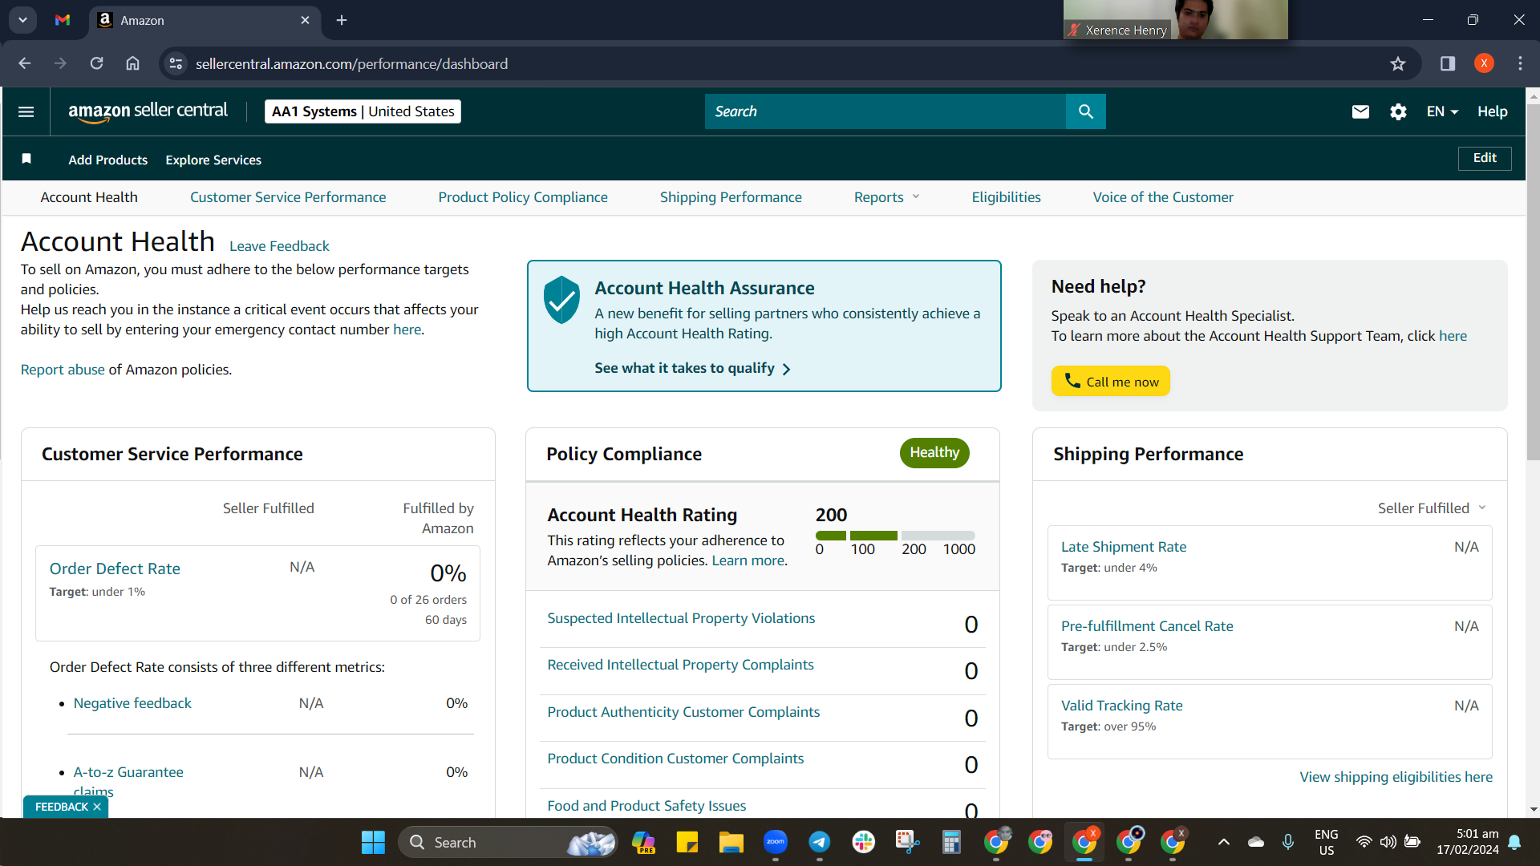Open Sticky Notes from taskbar
1540x866 pixels.
click(x=687, y=842)
